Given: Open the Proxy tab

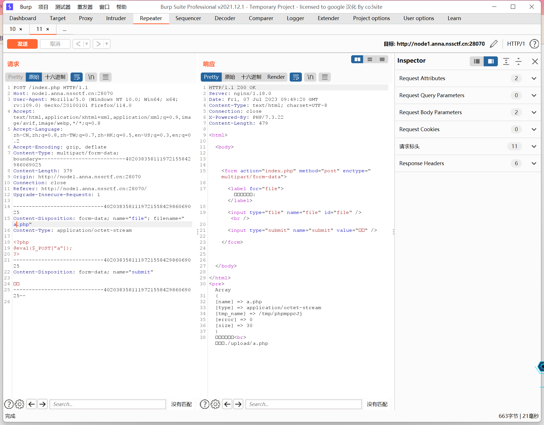Looking at the screenshot, I should click(x=86, y=18).
